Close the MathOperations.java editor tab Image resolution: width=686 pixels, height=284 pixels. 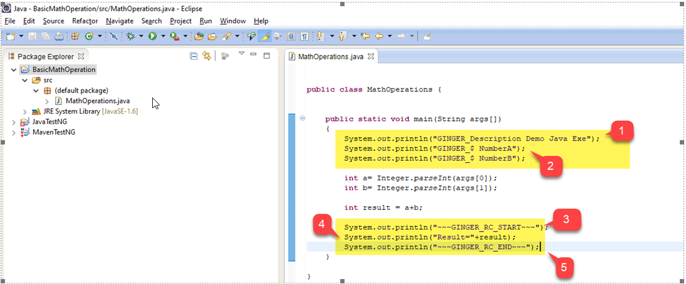point(371,56)
